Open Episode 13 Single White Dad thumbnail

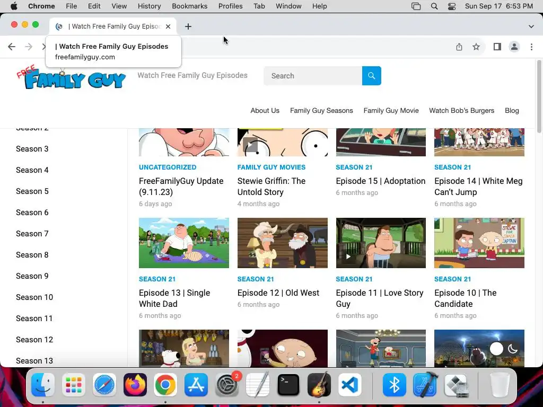(x=184, y=243)
